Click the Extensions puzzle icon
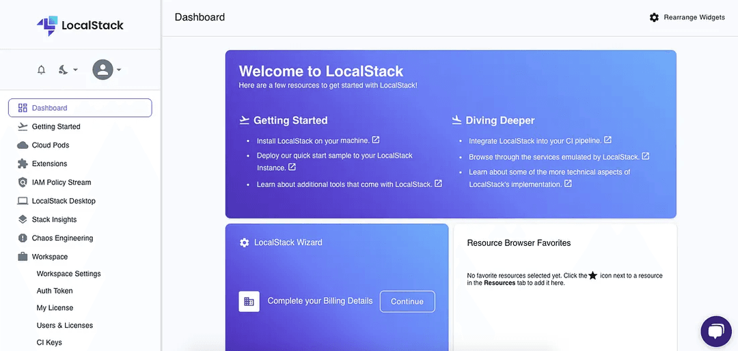The height and width of the screenshot is (351, 738). (23, 164)
